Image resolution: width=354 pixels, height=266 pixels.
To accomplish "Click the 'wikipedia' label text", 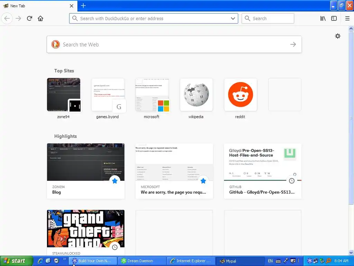I will (x=196, y=117).
